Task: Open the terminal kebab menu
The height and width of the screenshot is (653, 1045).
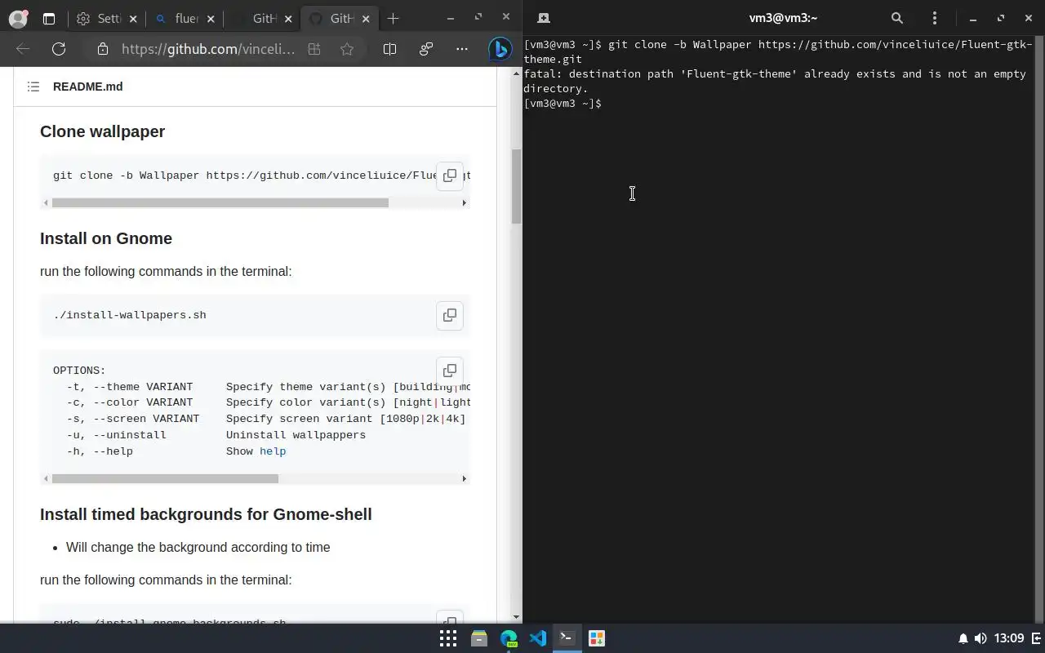Action: 935,18
